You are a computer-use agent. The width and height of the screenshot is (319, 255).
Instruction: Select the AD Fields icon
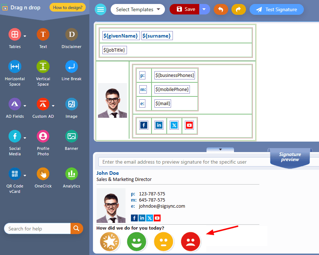pyautogui.click(x=14, y=104)
